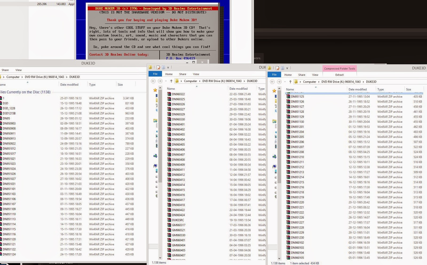Image resolution: width=427 pixels, height=265 pixels.
Task: Open File tab in middle Explorer window
Action: 155,74
